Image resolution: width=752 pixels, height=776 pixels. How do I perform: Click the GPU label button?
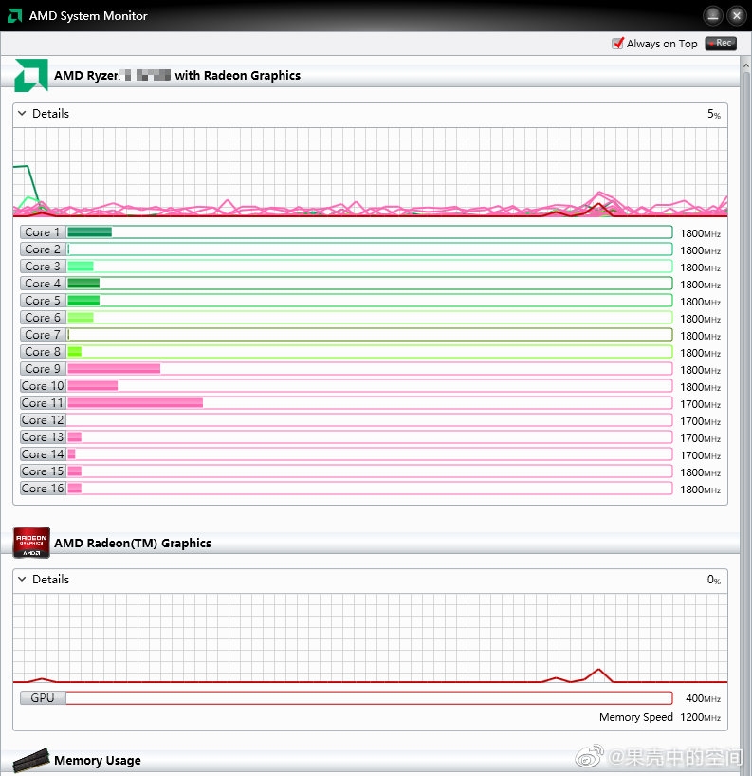pyautogui.click(x=43, y=697)
